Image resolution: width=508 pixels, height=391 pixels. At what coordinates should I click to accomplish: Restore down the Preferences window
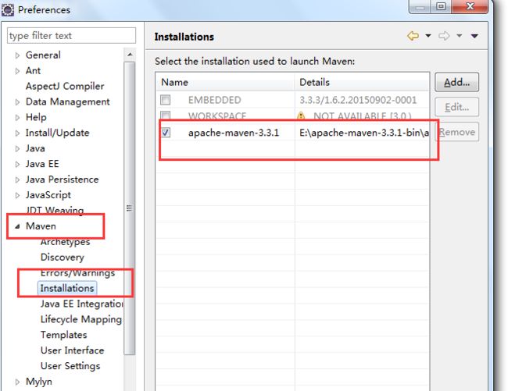pyautogui.click(x=441, y=6)
